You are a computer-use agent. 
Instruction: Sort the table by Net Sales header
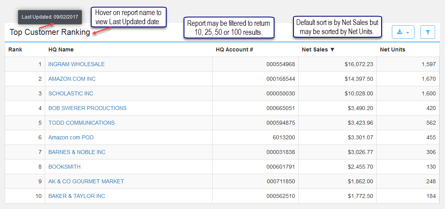click(x=318, y=49)
